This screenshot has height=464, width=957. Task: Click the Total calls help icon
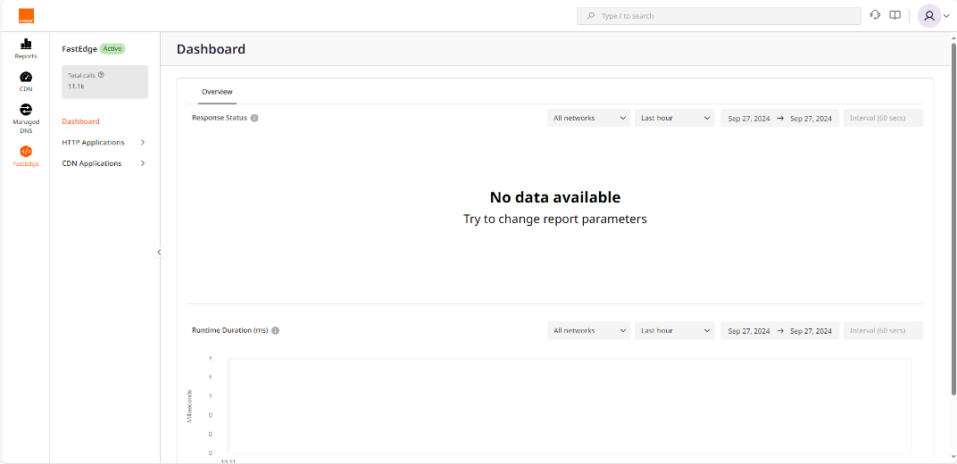pyautogui.click(x=101, y=75)
